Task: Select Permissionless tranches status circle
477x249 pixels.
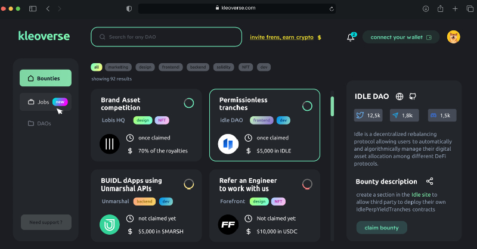Action: click(x=307, y=106)
